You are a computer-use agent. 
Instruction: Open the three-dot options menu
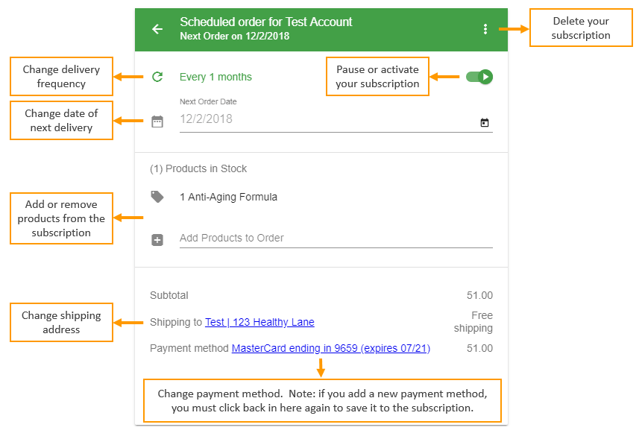tap(485, 29)
